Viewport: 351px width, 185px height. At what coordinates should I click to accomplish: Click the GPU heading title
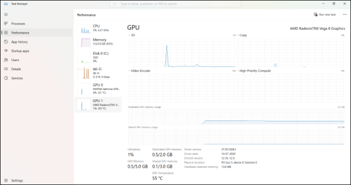pos(133,27)
